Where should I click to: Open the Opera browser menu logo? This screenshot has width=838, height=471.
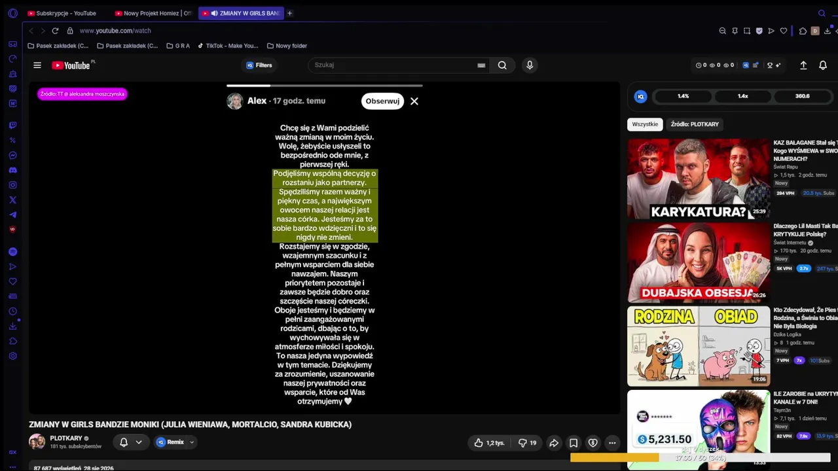coord(12,13)
